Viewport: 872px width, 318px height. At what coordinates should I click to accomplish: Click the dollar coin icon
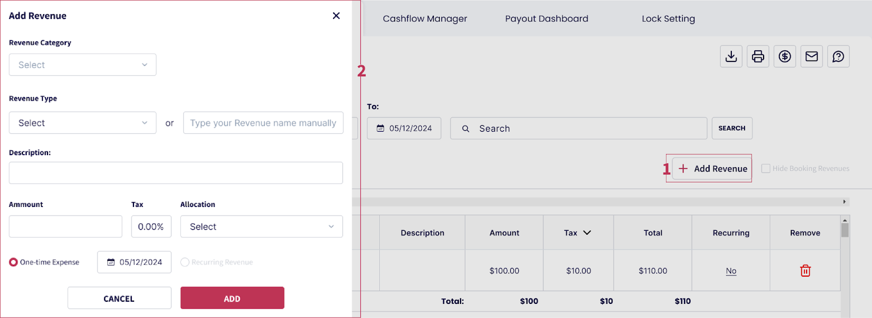(x=784, y=57)
